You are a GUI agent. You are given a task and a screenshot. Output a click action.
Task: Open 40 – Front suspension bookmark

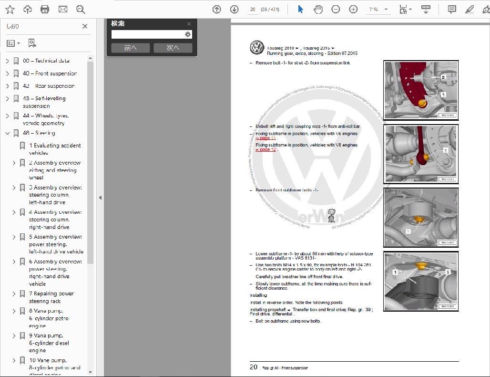click(50, 73)
